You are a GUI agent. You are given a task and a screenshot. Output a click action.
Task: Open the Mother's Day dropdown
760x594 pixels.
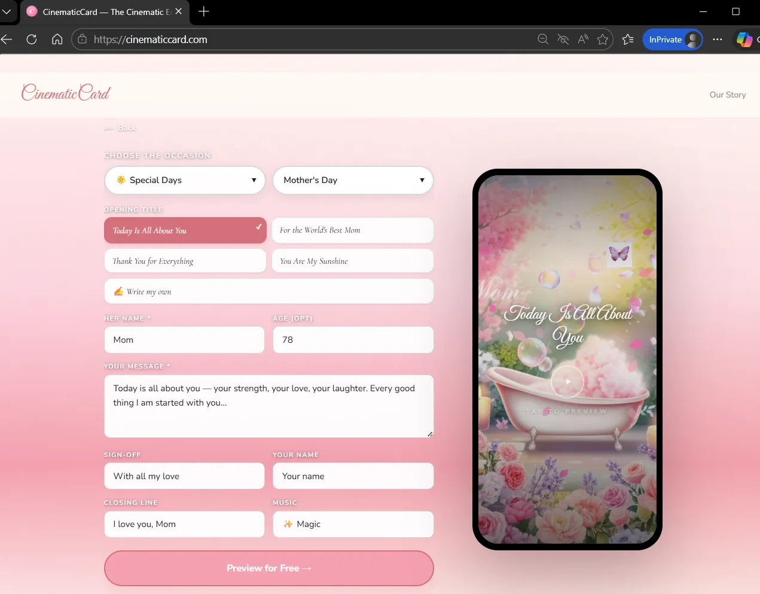[353, 180]
